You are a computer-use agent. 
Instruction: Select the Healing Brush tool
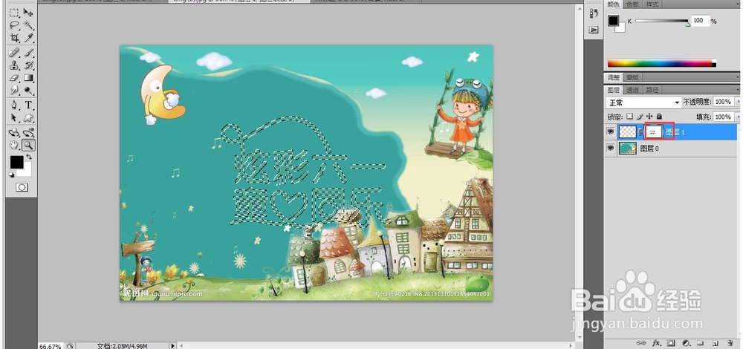click(15, 52)
